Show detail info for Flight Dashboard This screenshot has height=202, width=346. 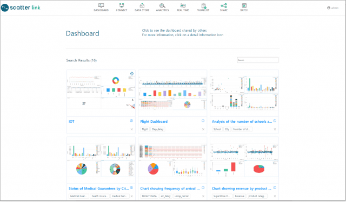[203, 121]
